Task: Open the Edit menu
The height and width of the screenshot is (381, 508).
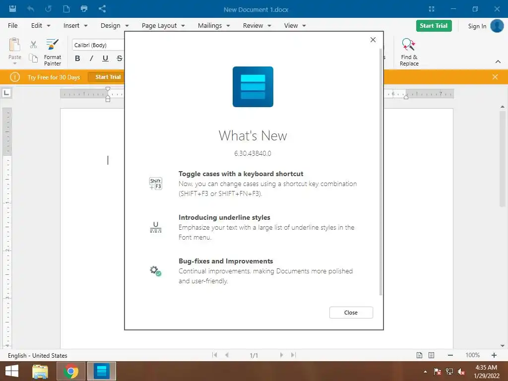Action: click(41, 26)
